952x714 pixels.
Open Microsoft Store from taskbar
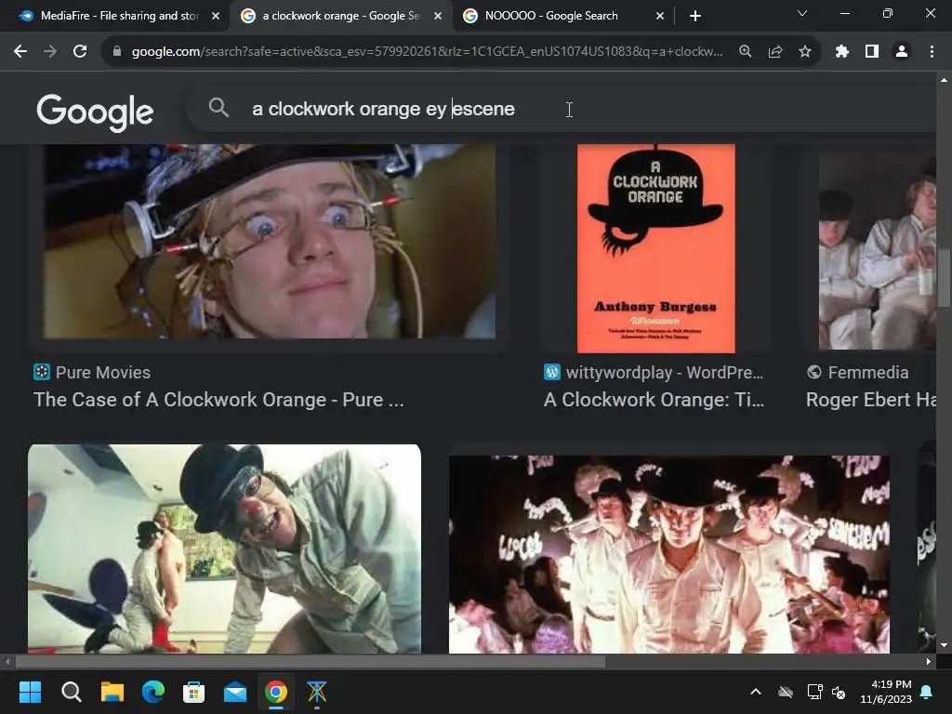tap(193, 692)
